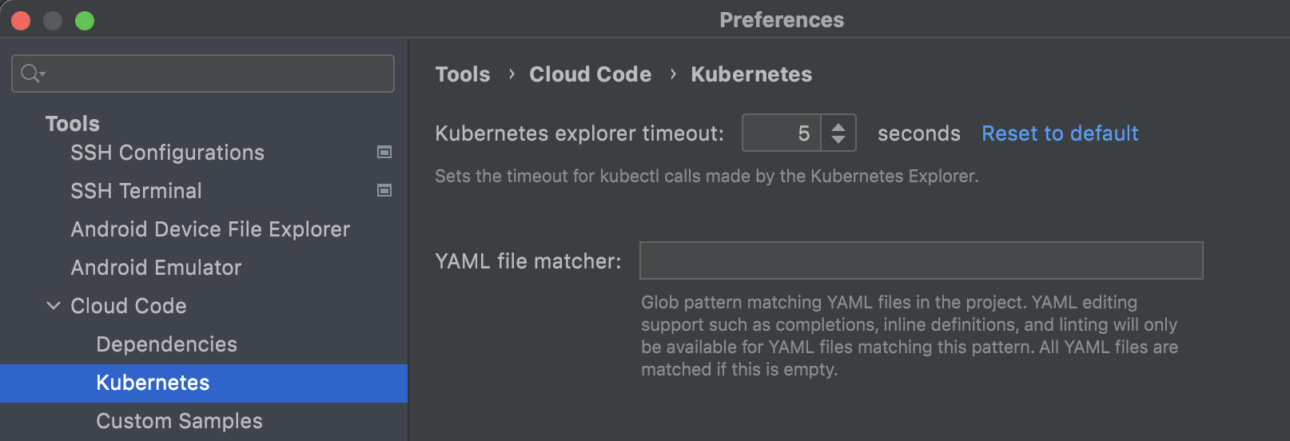Click the green zoom window button

pyautogui.click(x=85, y=21)
